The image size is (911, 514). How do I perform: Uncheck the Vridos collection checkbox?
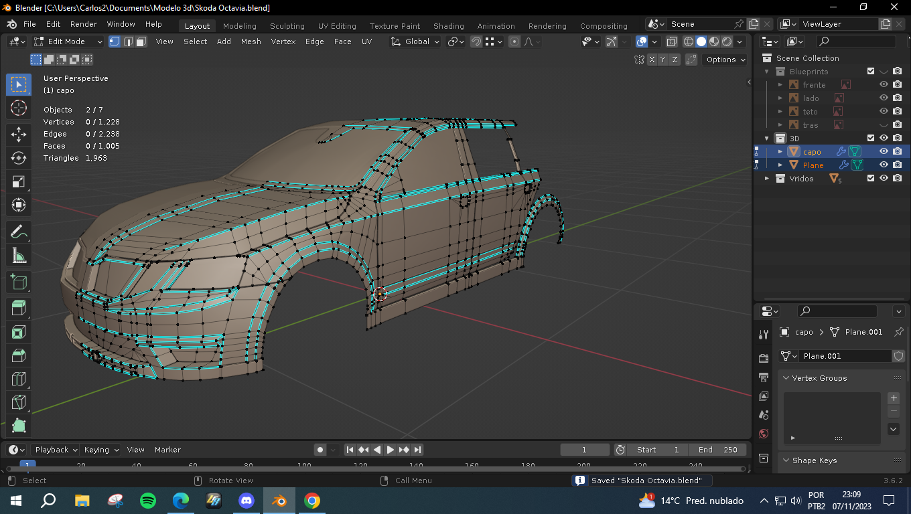(x=870, y=178)
